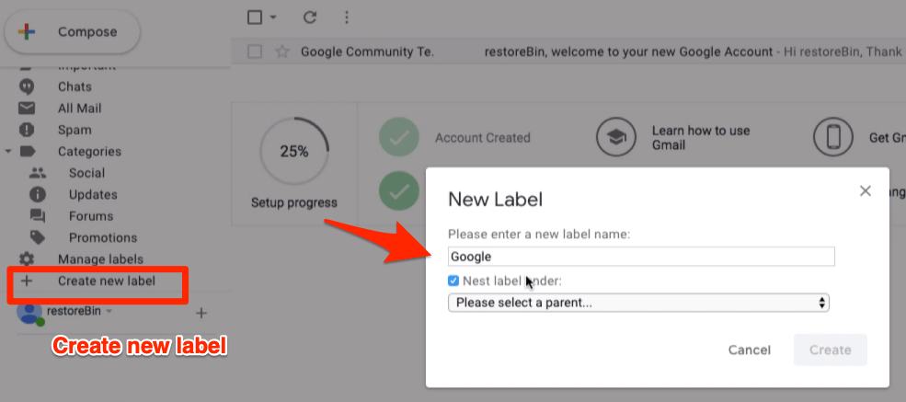Open the Updates category

[93, 195]
